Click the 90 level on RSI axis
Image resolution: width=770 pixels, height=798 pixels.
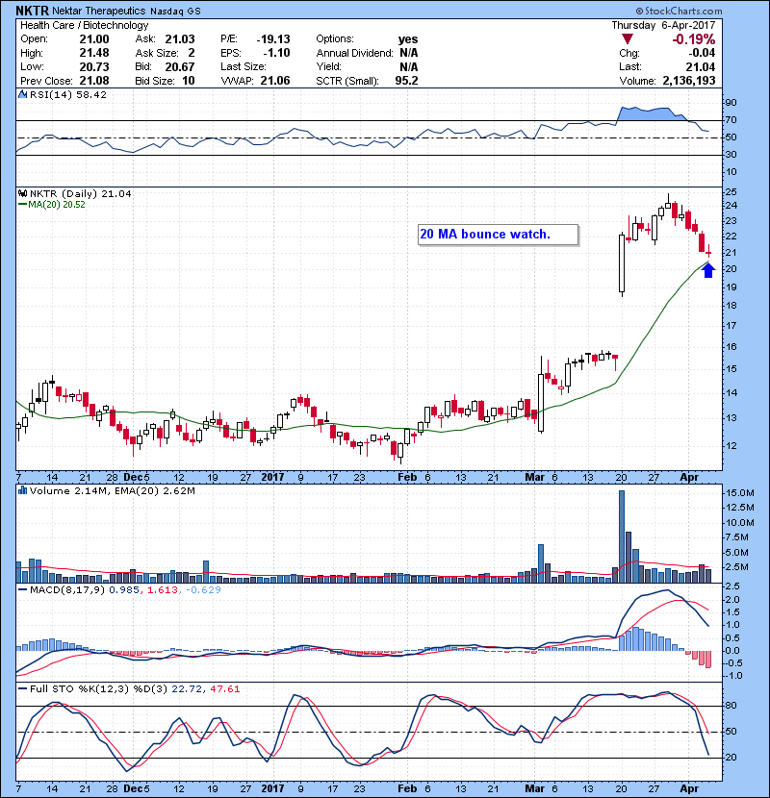point(731,103)
